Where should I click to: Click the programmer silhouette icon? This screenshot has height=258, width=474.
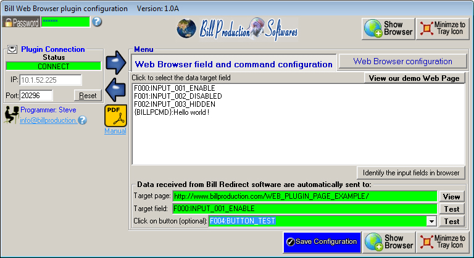[12, 115]
